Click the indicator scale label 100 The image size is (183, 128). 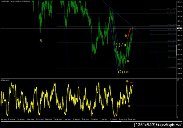(178, 80)
